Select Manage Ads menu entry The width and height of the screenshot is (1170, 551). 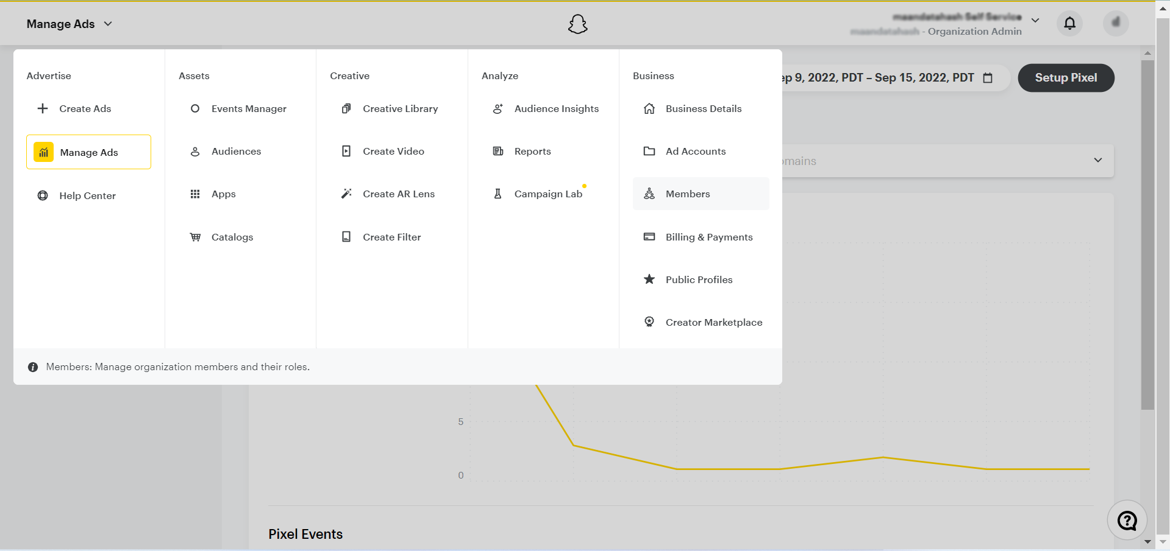(88, 152)
